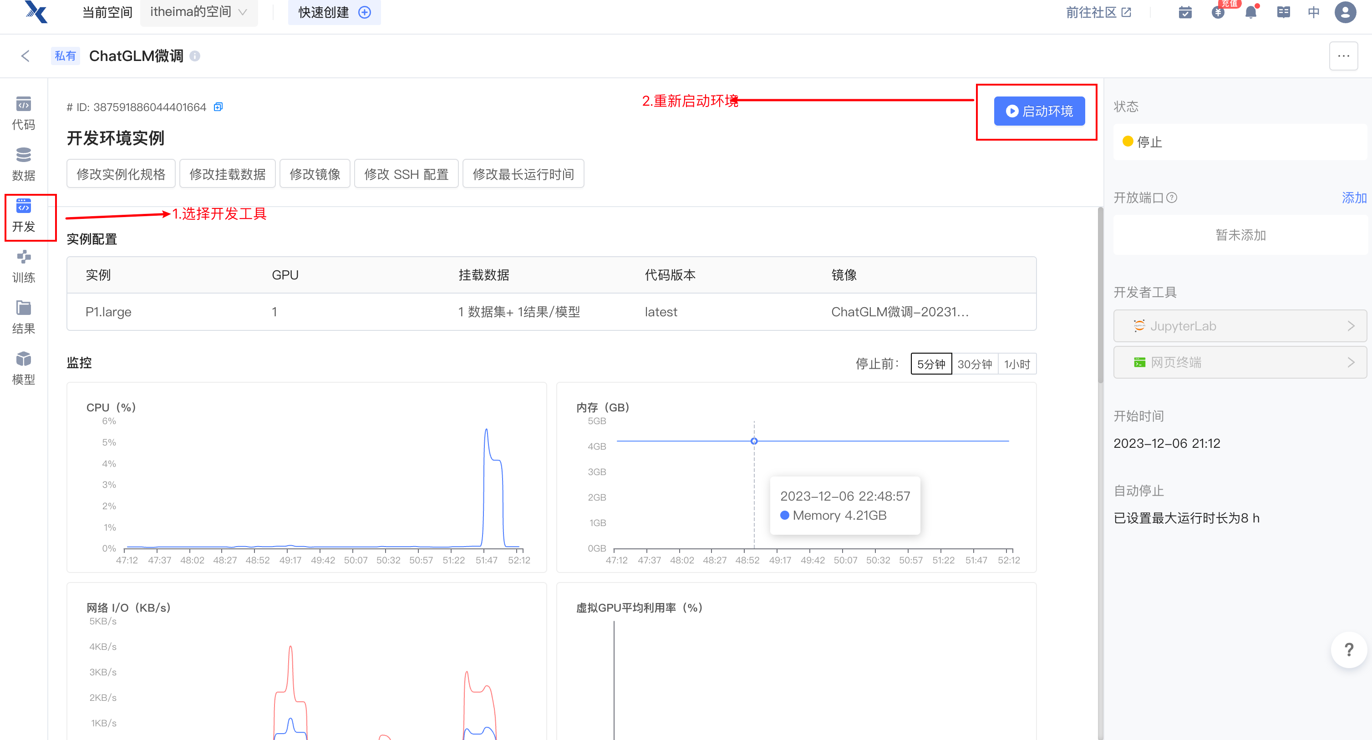Select the 开发 development sidebar tab

coord(23,215)
